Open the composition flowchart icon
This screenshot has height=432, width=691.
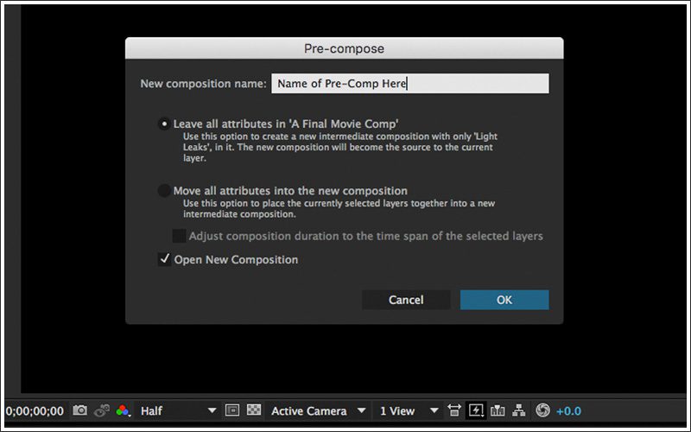(x=519, y=411)
